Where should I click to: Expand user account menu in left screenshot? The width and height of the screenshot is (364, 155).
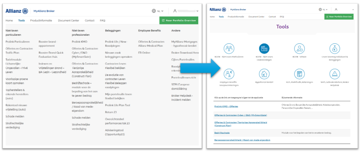pyautogui.click(x=186, y=11)
